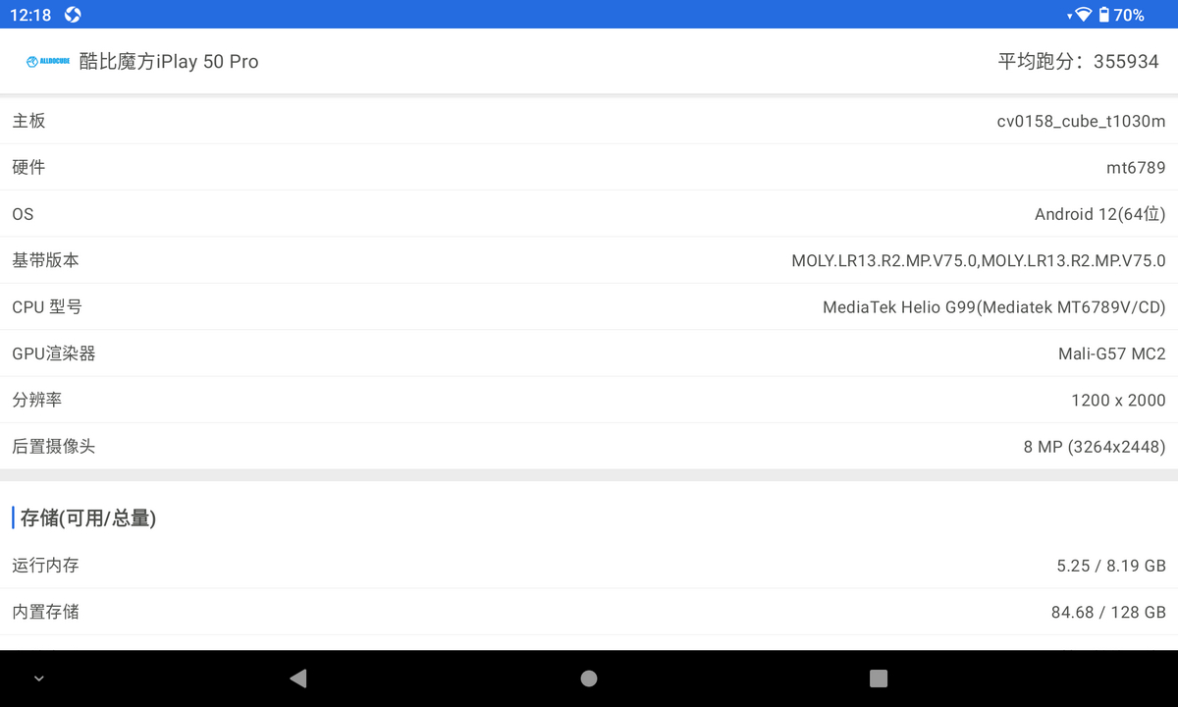The image size is (1178, 707).
Task: Select the 内置存储 84.68 / 128 GB row
Action: [589, 612]
